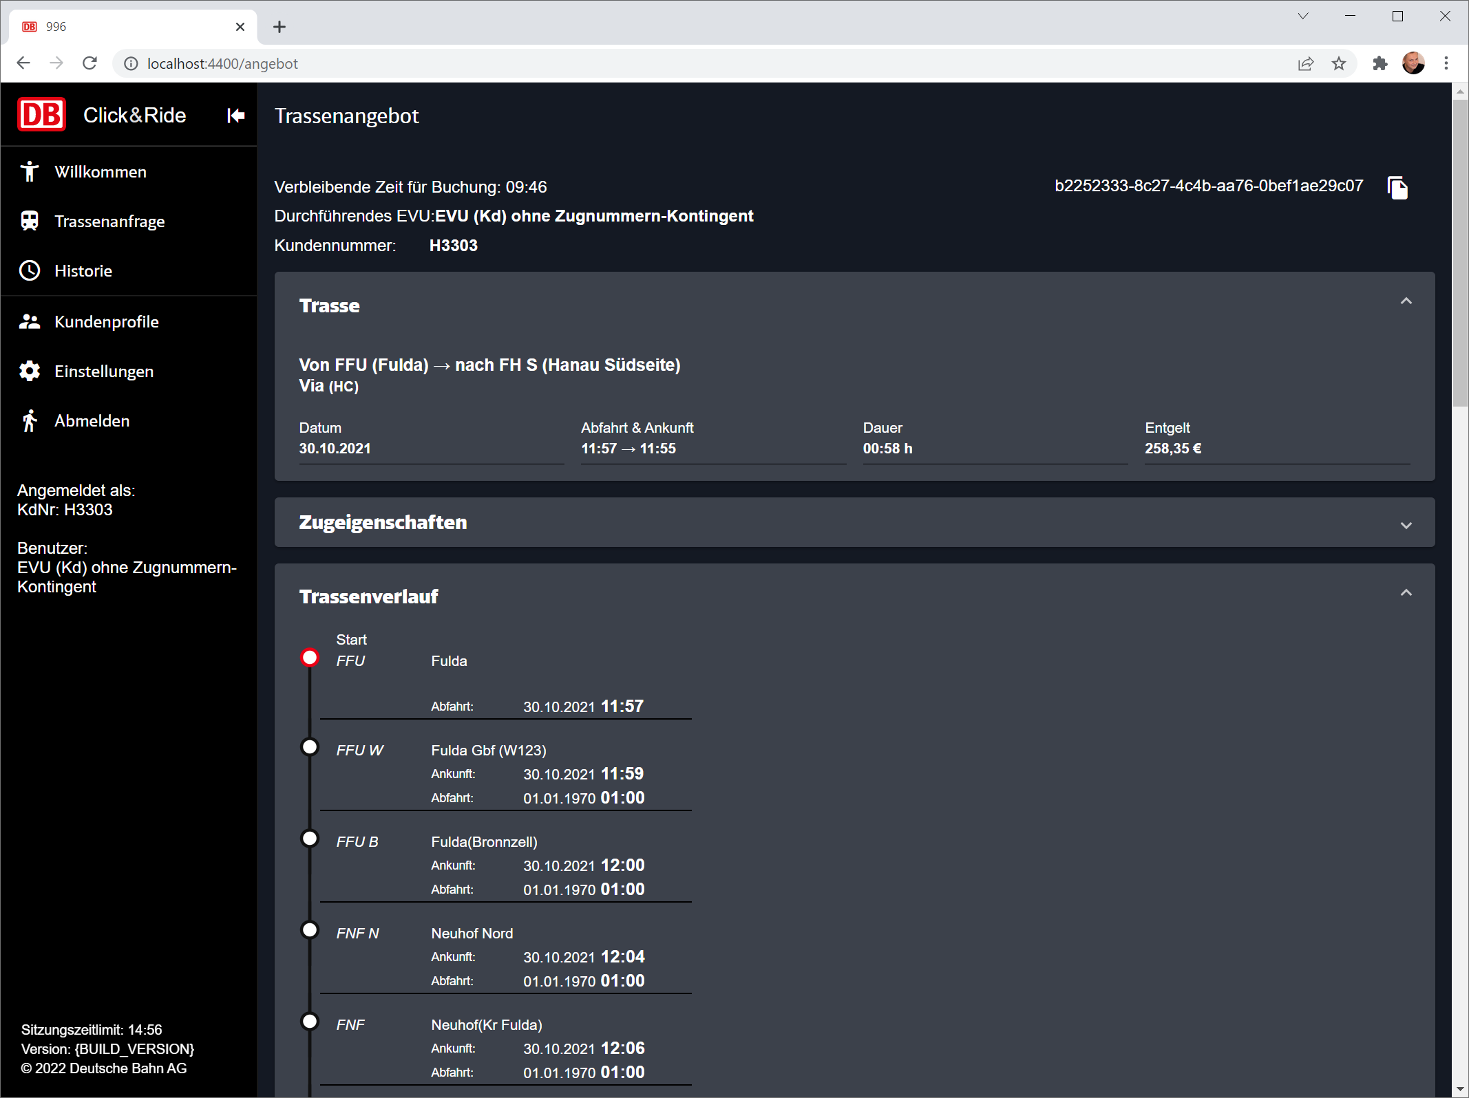The height and width of the screenshot is (1098, 1469).
Task: Copy the offer ID with the clipboard icon
Action: 1397,187
